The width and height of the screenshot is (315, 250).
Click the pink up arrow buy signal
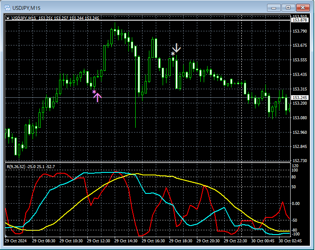pyautogui.click(x=98, y=97)
